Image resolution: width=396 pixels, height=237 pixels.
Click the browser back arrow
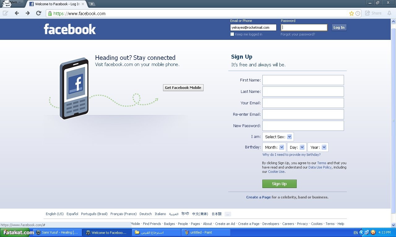pyautogui.click(x=17, y=13)
